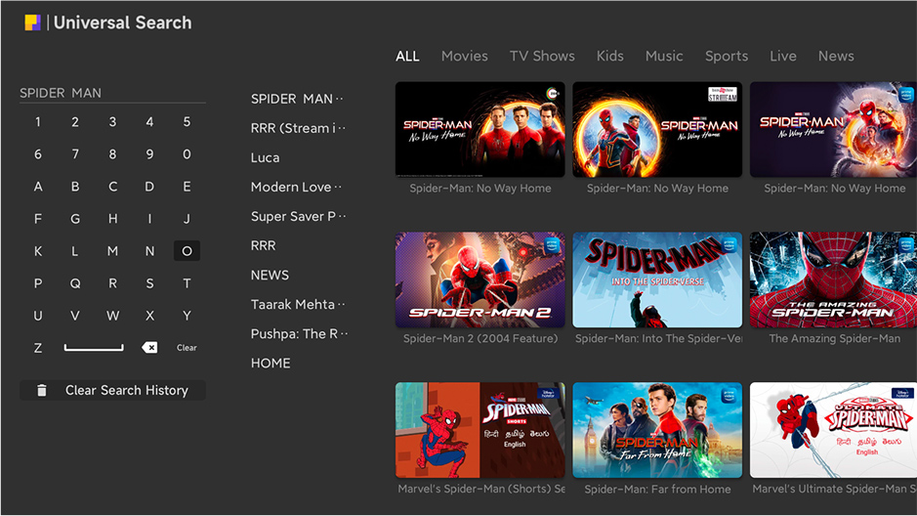Select Pushpa: The R.. history entry

click(x=300, y=334)
